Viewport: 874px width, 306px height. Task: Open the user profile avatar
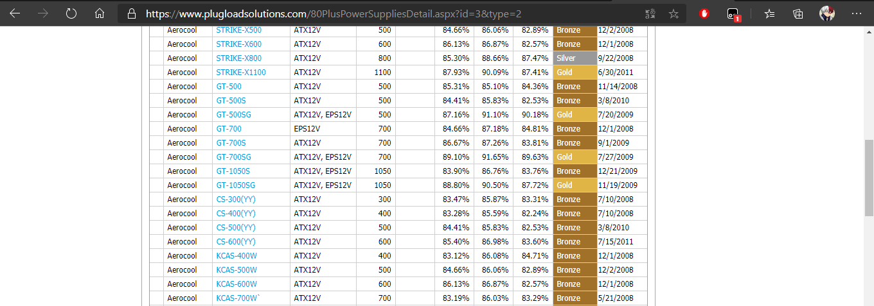(827, 13)
